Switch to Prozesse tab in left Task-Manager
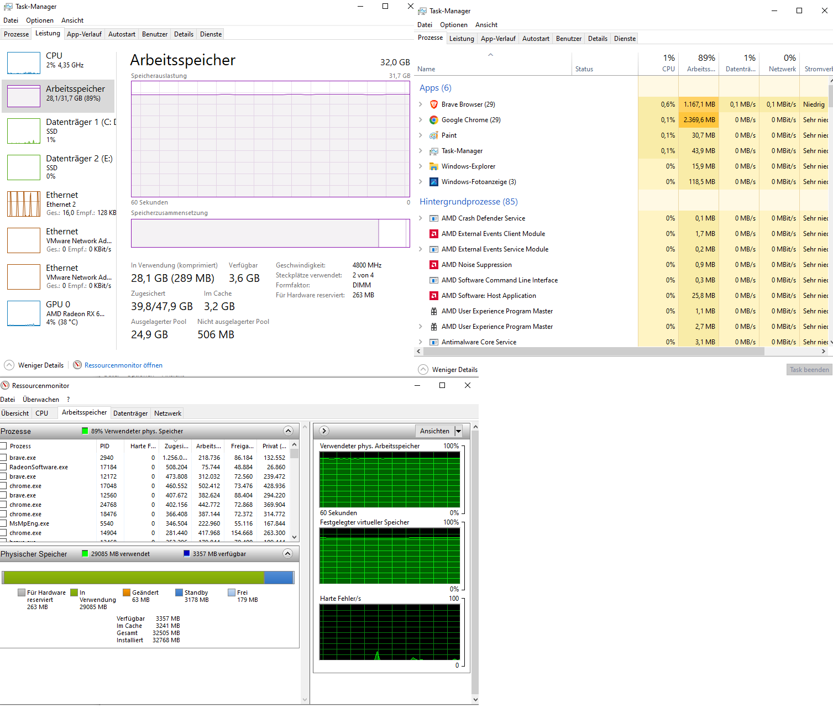This screenshot has width=833, height=713. [16, 34]
